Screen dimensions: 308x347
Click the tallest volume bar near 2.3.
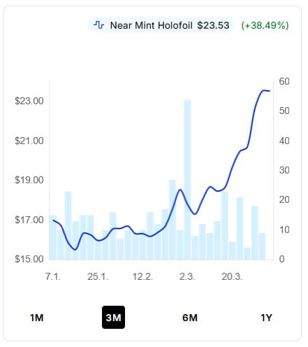pos(187,180)
